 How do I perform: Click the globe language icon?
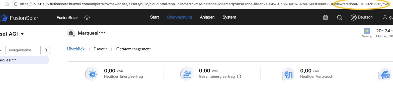[x=354, y=18]
